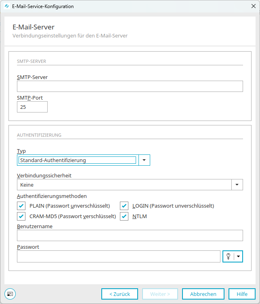The height and width of the screenshot is (304, 260).
Task: Disable the CRAM-MD5 authentication checkbox
Action: click(x=21, y=216)
